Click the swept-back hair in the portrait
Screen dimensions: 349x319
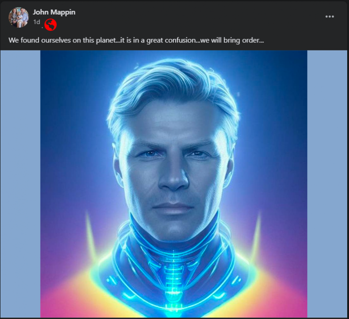click(173, 94)
